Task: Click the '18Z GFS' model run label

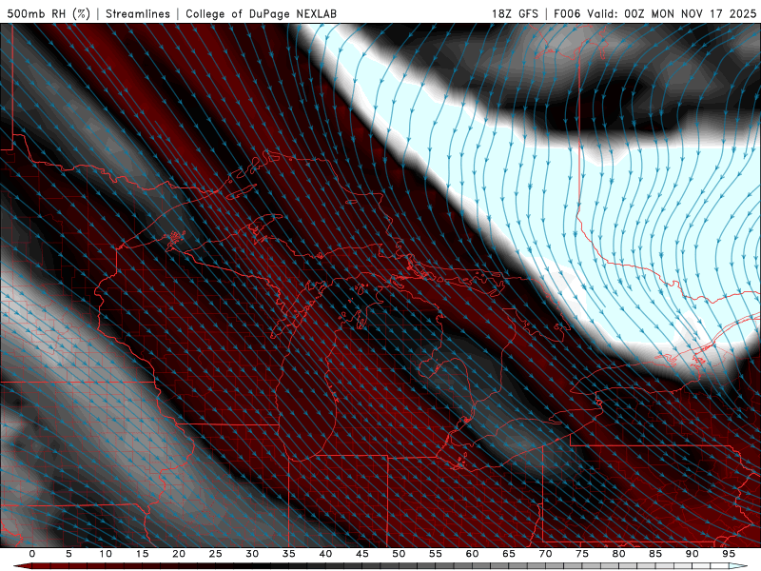Action: (x=515, y=13)
